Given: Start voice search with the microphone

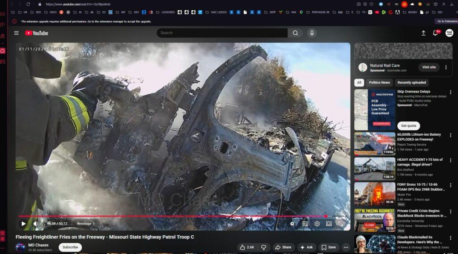Looking at the screenshot, I should (312, 33).
